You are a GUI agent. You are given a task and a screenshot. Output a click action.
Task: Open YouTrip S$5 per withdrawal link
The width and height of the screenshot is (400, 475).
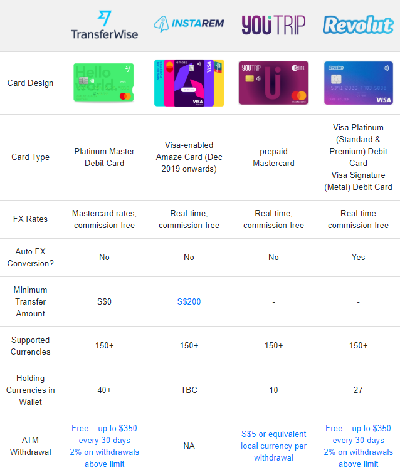[x=273, y=446]
